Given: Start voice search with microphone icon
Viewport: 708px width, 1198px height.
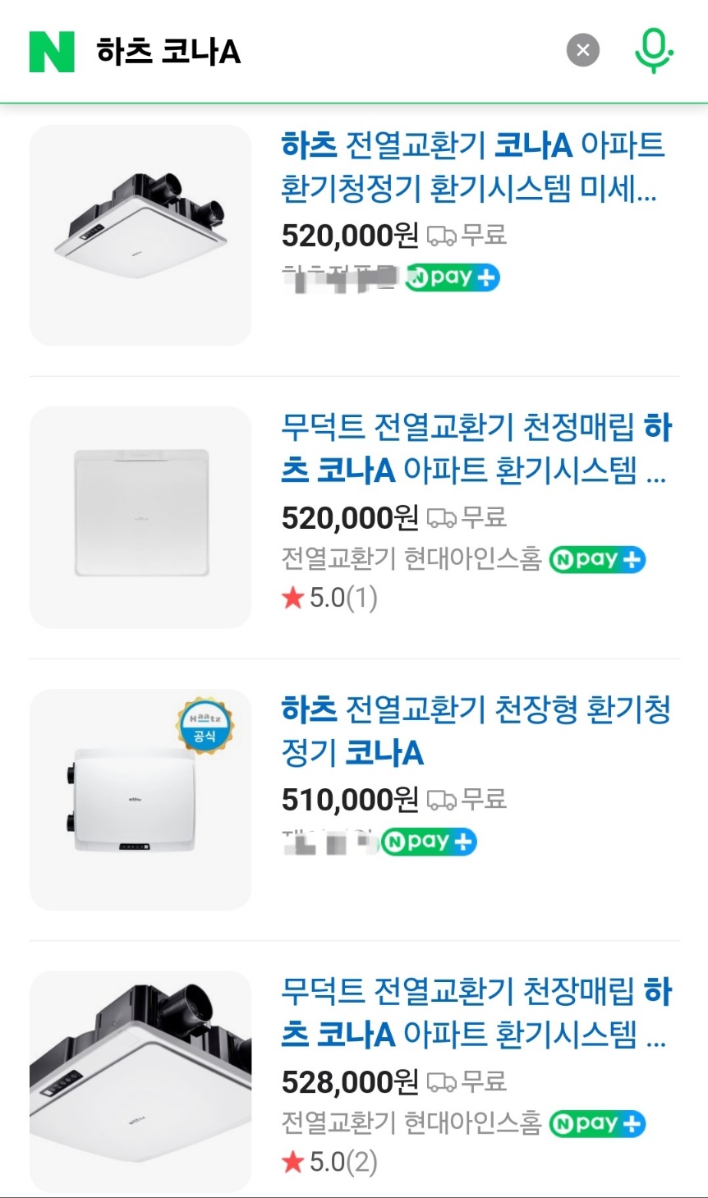Looking at the screenshot, I should [654, 51].
